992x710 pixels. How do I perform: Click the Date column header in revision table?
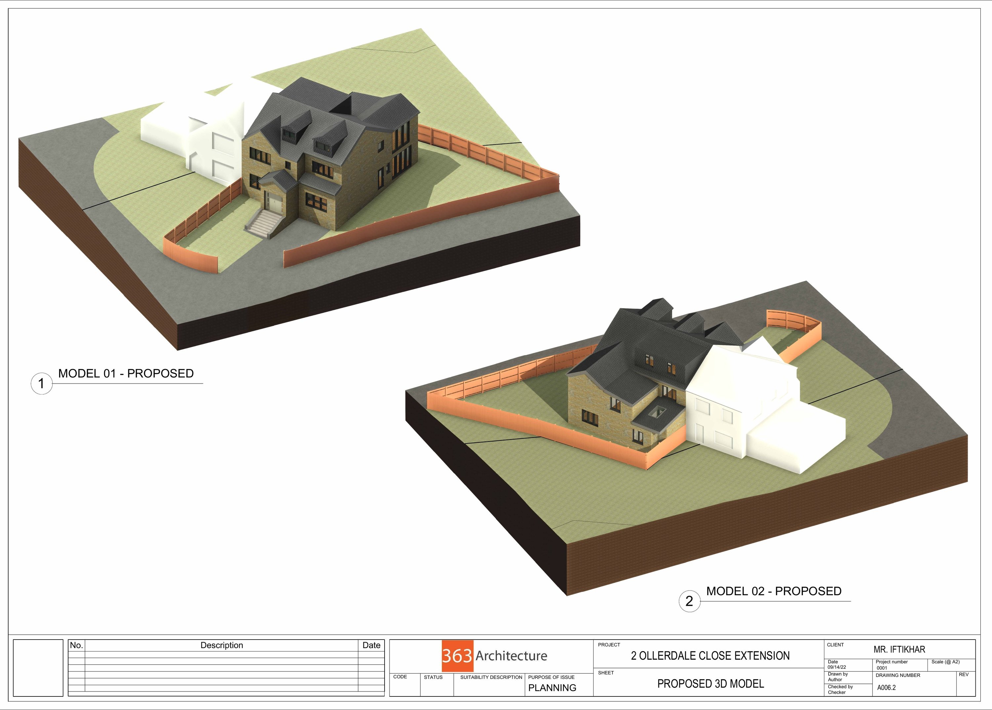pyautogui.click(x=371, y=645)
